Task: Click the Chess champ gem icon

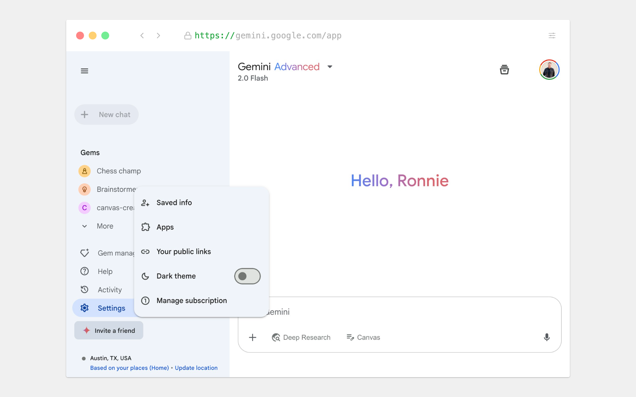Action: tap(84, 171)
